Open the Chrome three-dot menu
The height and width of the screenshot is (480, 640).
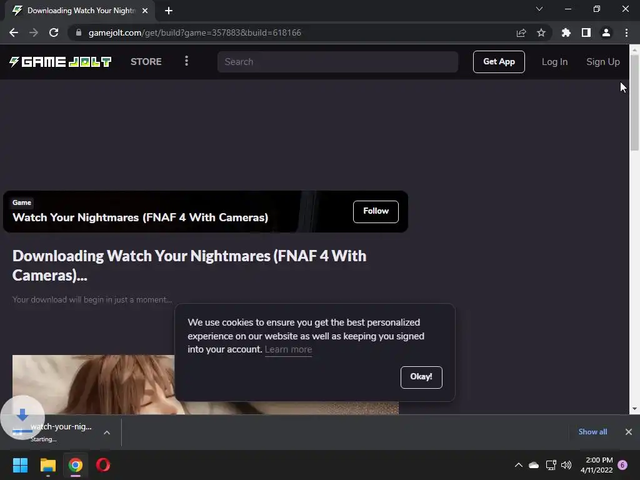tap(626, 32)
